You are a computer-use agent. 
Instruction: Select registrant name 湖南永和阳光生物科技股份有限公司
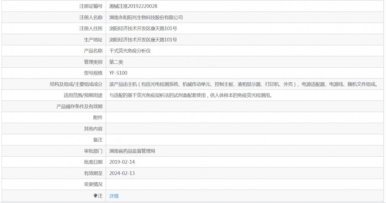click(x=146, y=17)
